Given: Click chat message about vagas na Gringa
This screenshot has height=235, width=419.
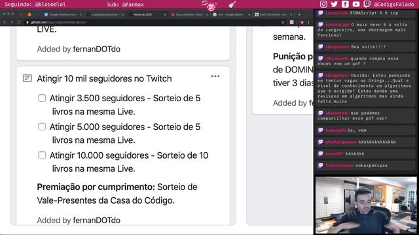Looking at the screenshot, I should (x=365, y=88).
